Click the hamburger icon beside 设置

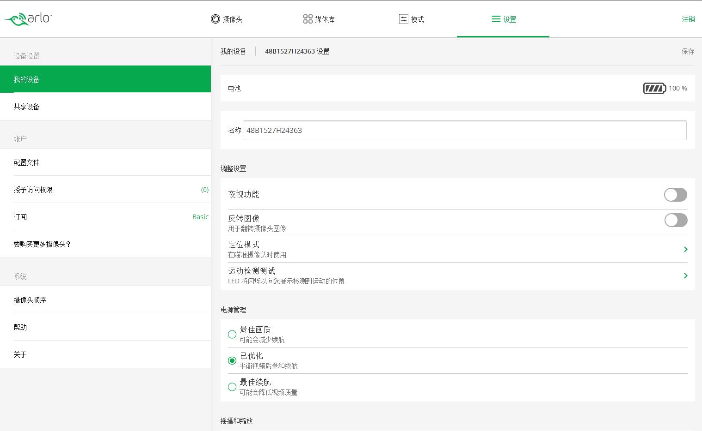pyautogui.click(x=496, y=19)
